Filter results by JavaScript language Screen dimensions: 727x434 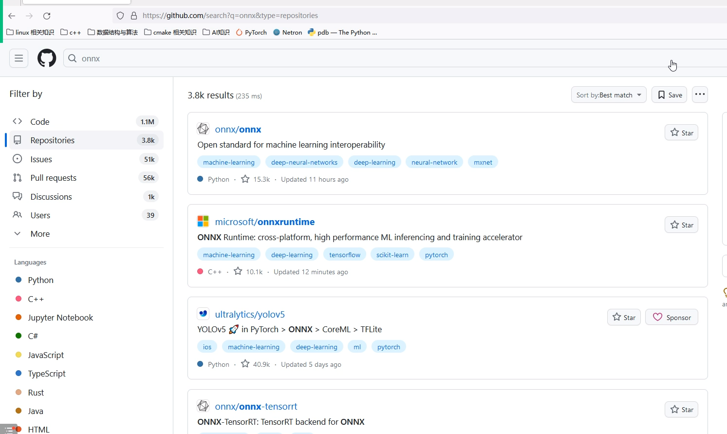tap(46, 355)
